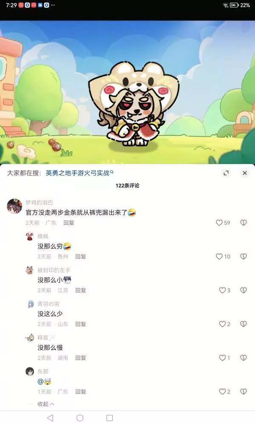Close the comments panel

click(245, 173)
